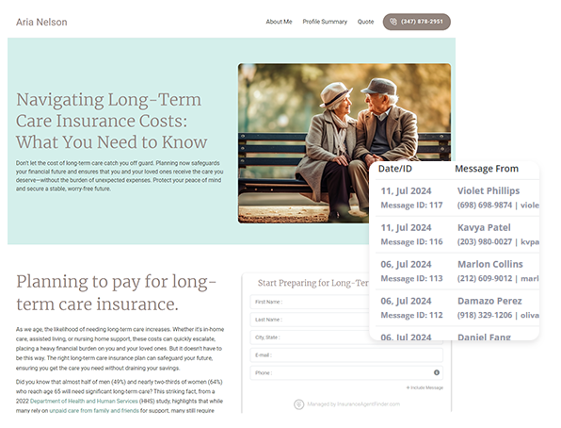Image resolution: width=561 pixels, height=428 pixels.
Task: Click the Planning to pay for long-term care heading
Action: [x=116, y=292]
